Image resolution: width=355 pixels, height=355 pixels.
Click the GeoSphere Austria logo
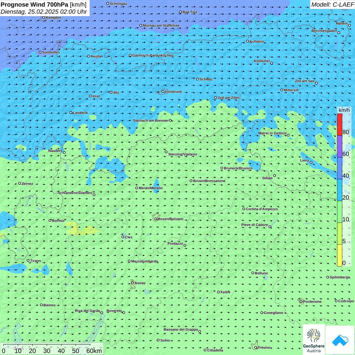[x=314, y=340]
